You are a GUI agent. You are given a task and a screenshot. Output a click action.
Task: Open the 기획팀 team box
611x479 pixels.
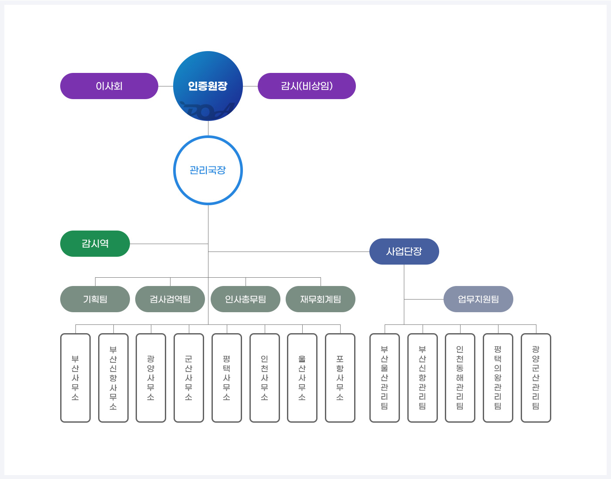(95, 299)
